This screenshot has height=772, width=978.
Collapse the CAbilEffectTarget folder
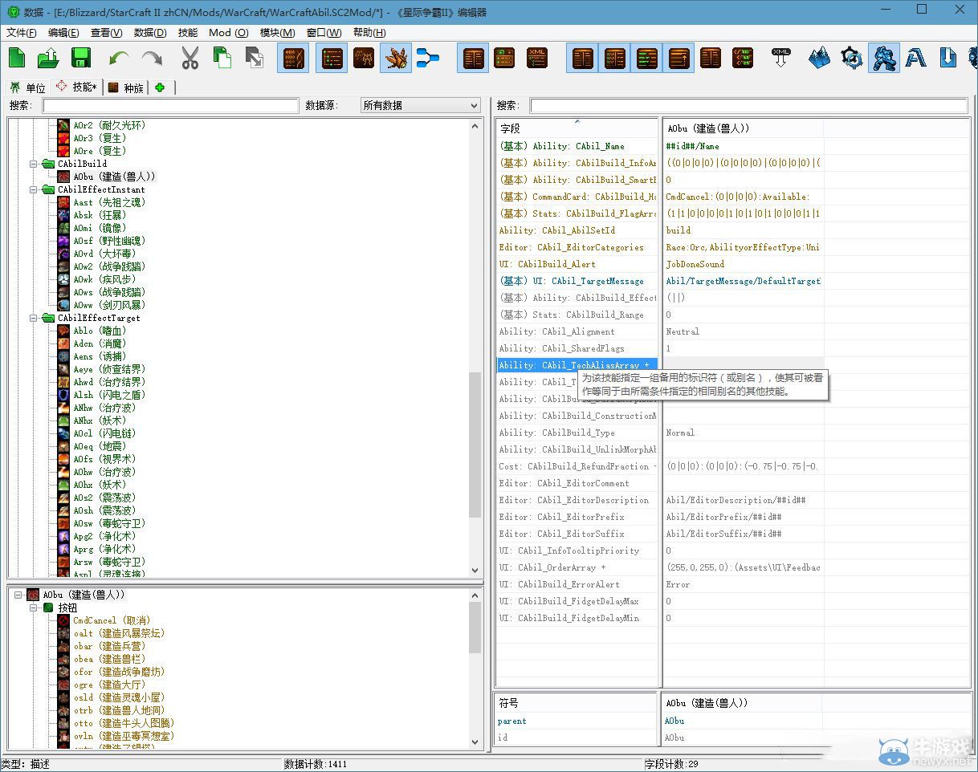tap(35, 318)
